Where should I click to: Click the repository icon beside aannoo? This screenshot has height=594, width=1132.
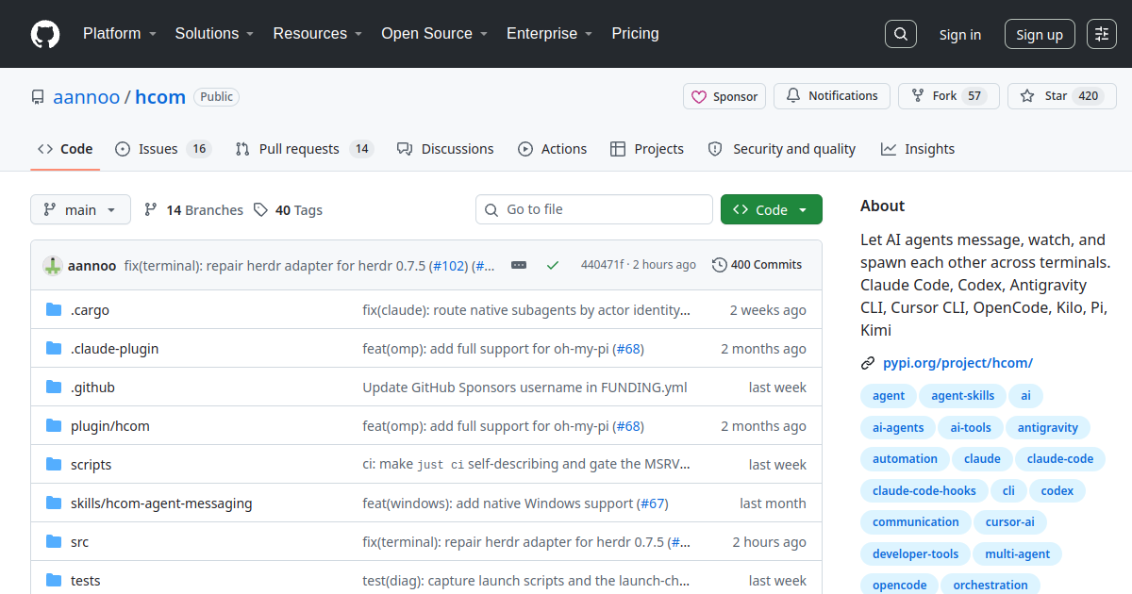[38, 97]
